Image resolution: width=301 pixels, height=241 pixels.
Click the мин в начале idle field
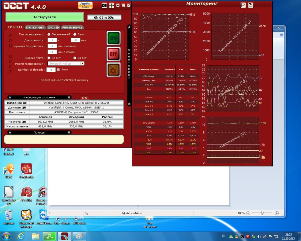pos(52,46)
